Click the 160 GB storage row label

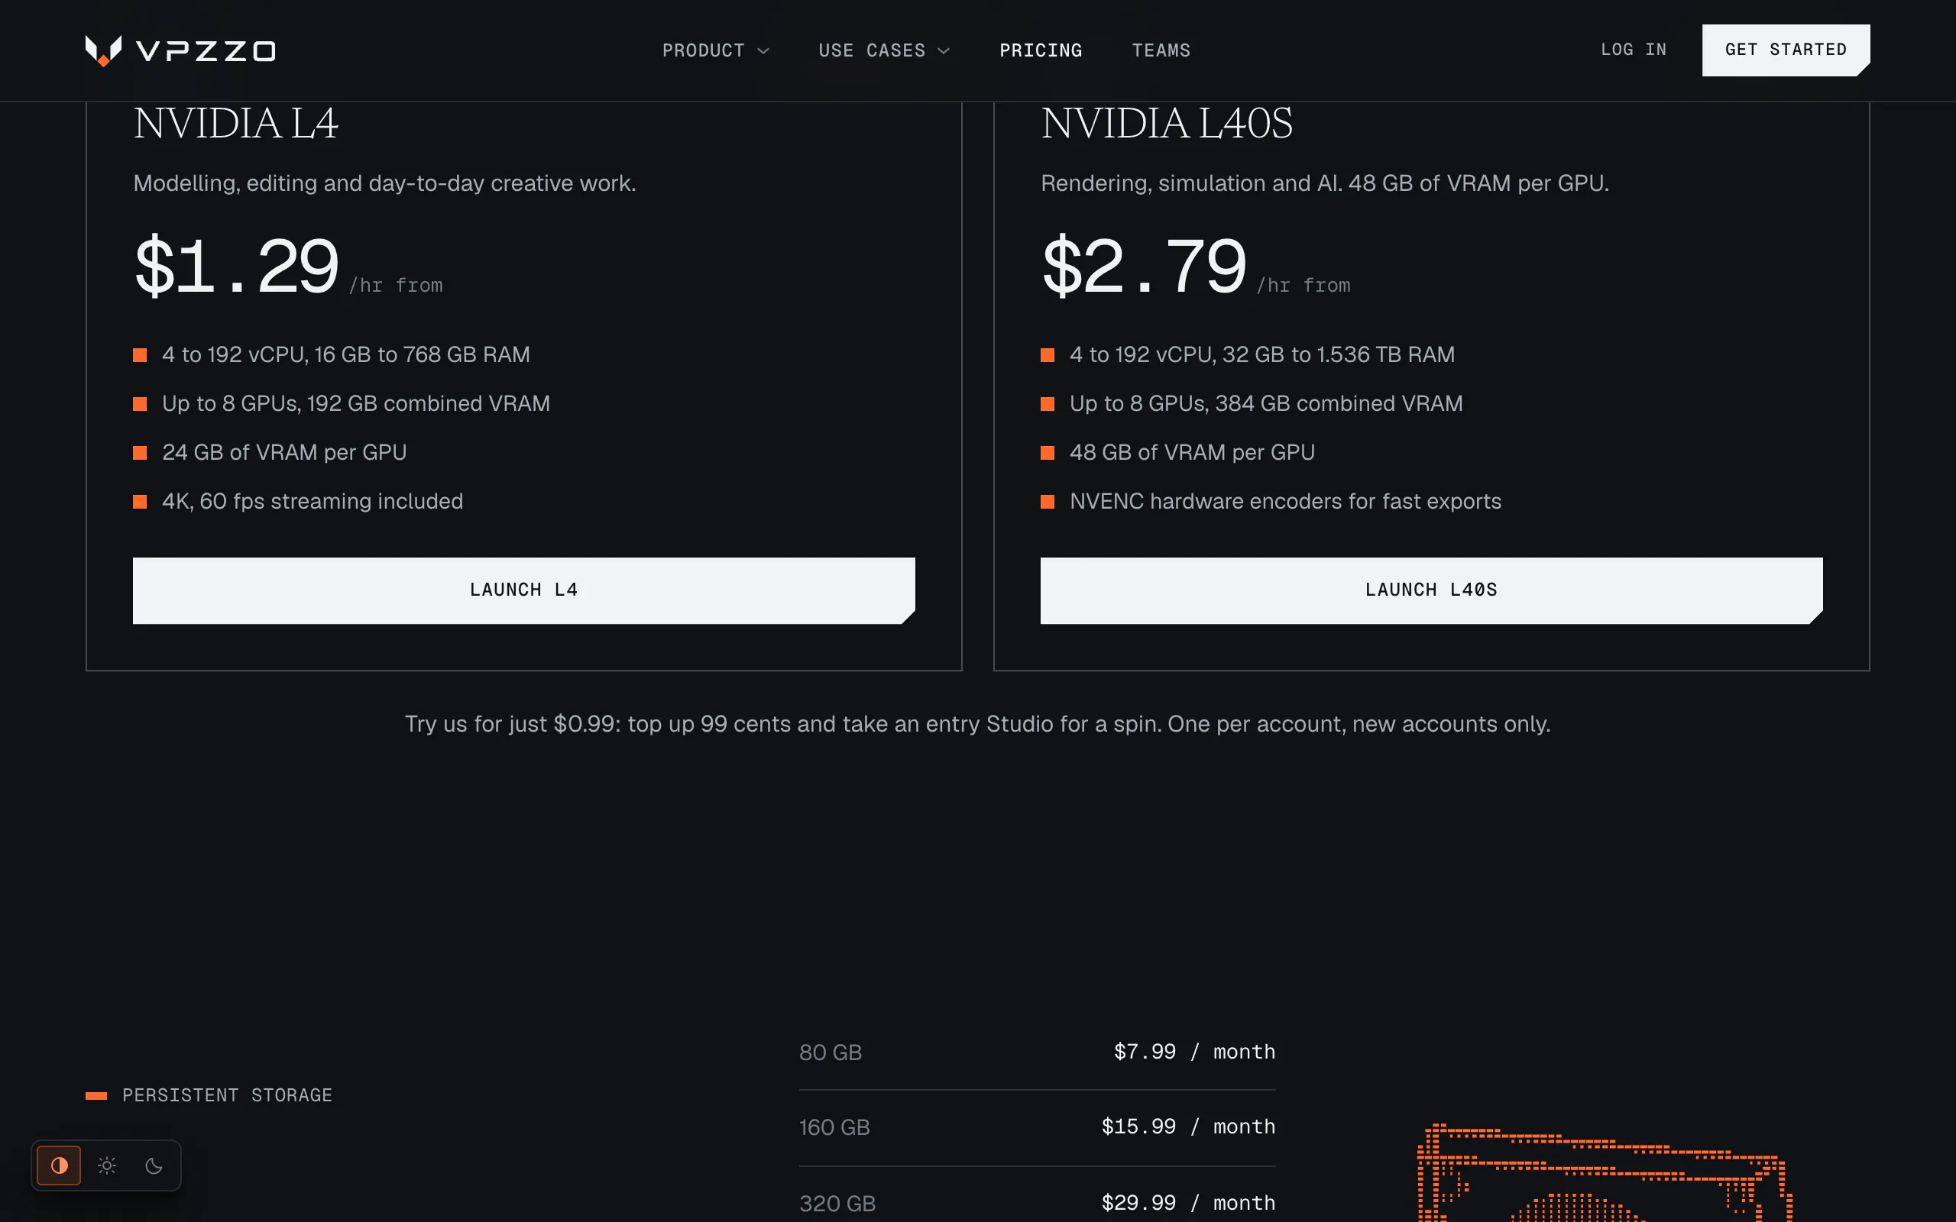pyautogui.click(x=834, y=1127)
